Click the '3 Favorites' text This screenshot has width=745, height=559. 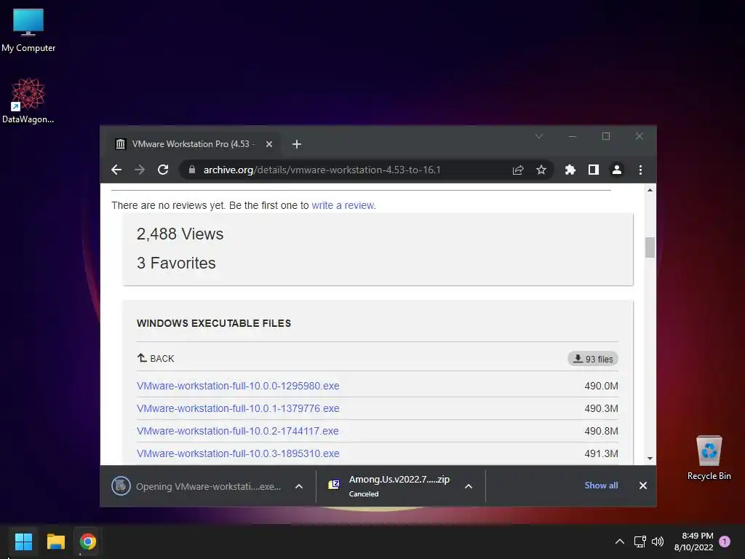176,263
